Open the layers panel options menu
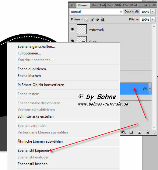Viewport: 158px width, 170px height. pos(153,5)
